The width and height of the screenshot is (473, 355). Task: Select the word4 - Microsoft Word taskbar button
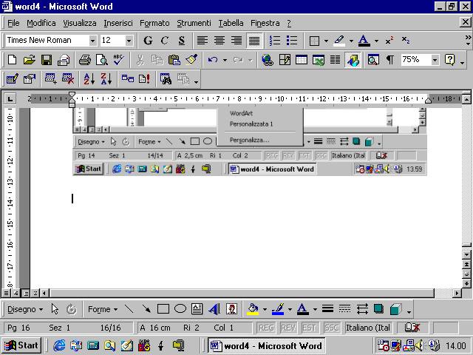point(266,345)
